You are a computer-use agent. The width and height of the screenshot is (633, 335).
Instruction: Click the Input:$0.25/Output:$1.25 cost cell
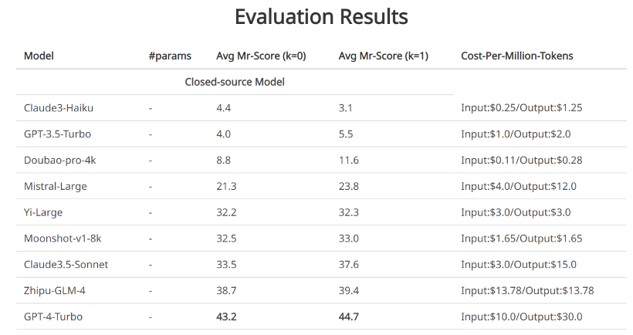click(x=521, y=108)
